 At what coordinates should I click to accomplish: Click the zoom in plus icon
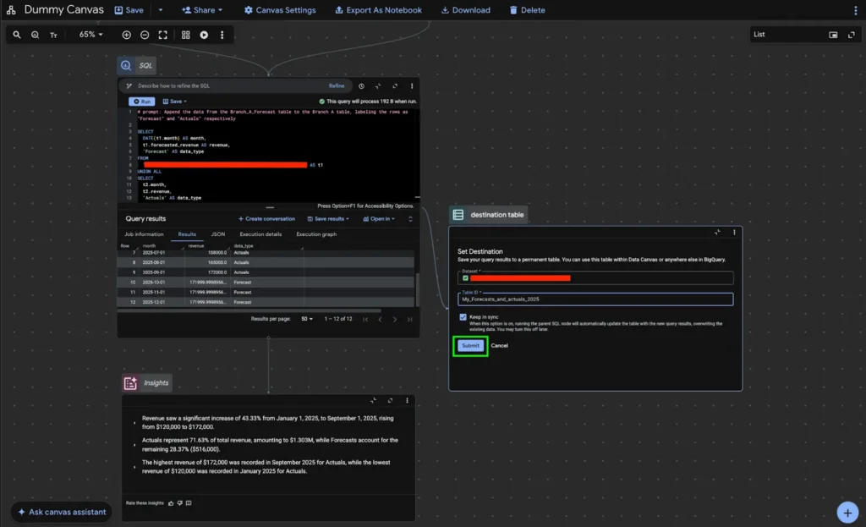click(x=127, y=35)
